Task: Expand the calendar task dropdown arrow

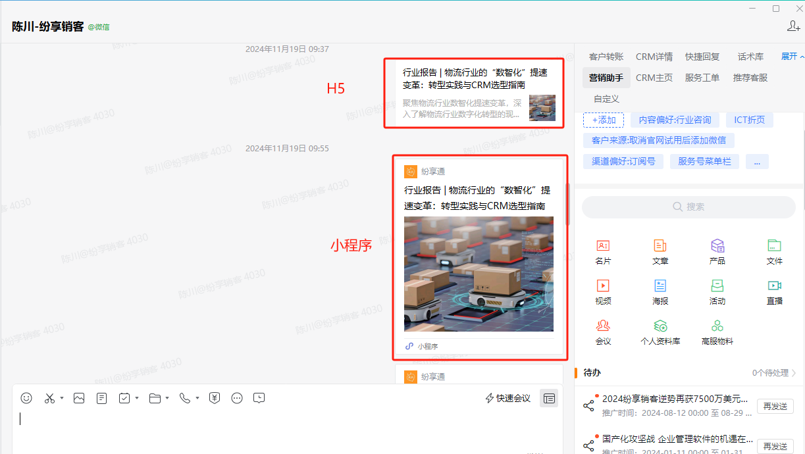Action: pos(137,398)
